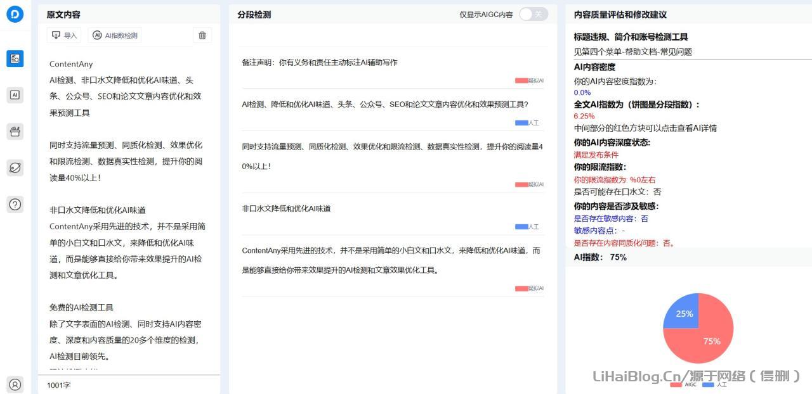Click 满足发布条件 status text
Screen dimensions: 812x394
[596, 155]
